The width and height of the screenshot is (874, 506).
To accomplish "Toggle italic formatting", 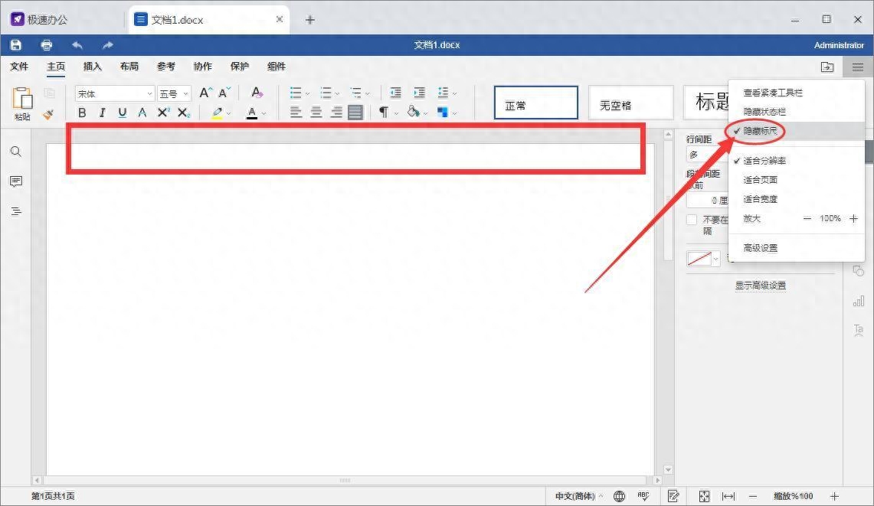I will (102, 113).
